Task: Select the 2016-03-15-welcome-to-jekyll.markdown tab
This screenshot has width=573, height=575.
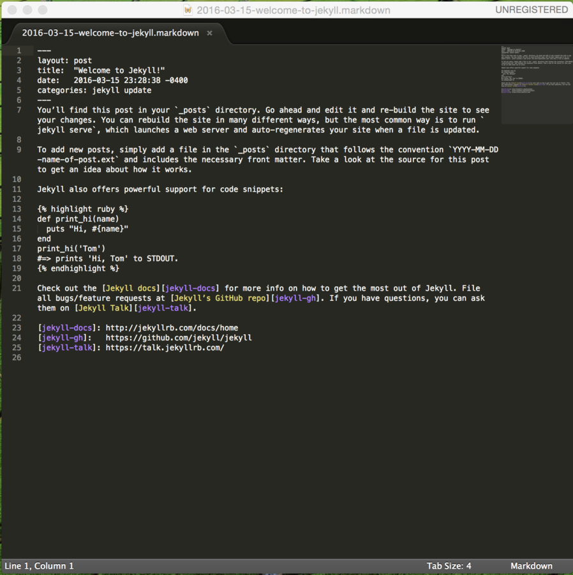Action: [110, 33]
